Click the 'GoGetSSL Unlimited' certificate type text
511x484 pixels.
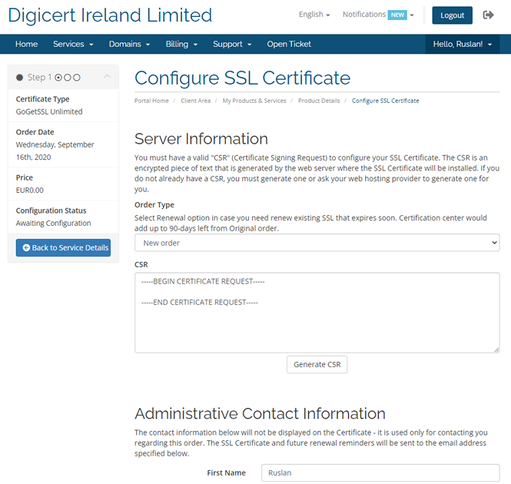(49, 111)
